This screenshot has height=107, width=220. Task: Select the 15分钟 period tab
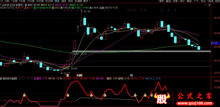31,1
